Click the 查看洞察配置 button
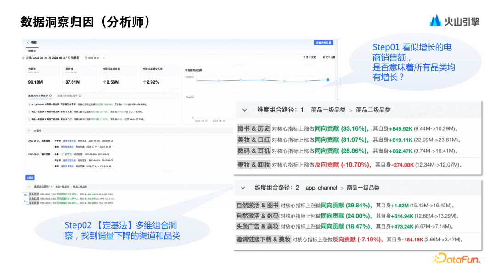 323,43
